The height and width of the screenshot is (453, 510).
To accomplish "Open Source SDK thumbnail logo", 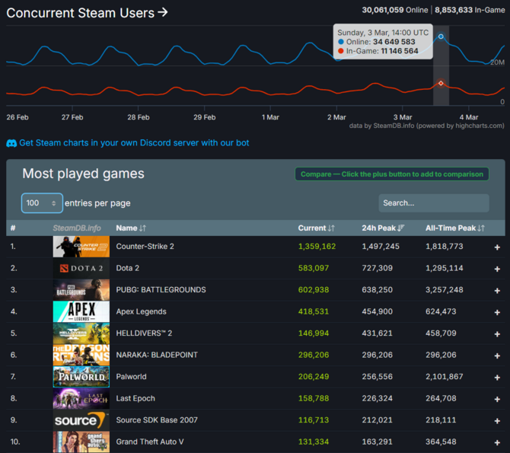I will click(x=81, y=420).
